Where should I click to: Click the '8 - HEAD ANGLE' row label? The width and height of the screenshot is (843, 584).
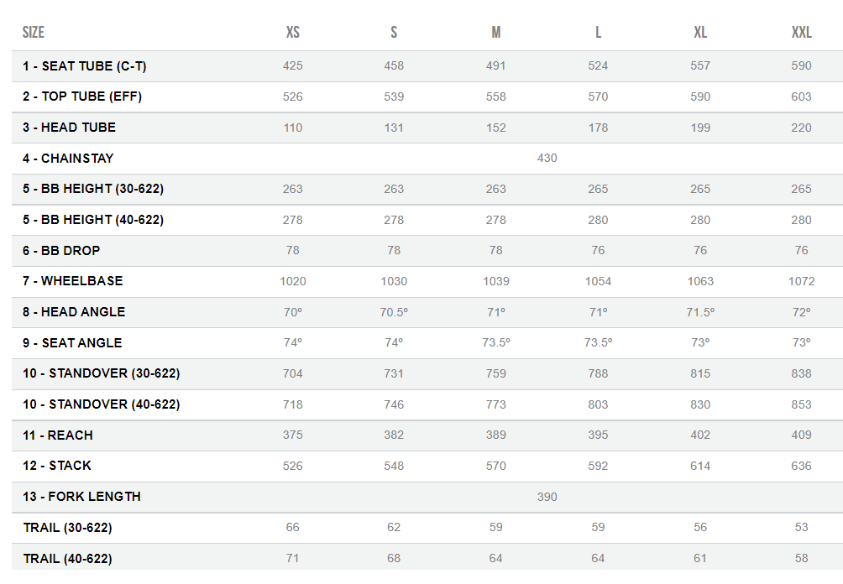74,312
